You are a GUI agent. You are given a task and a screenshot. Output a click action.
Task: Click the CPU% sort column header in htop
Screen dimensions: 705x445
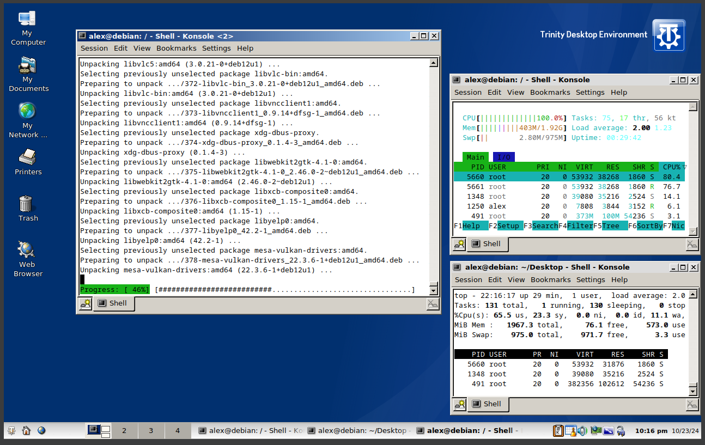coord(671,167)
